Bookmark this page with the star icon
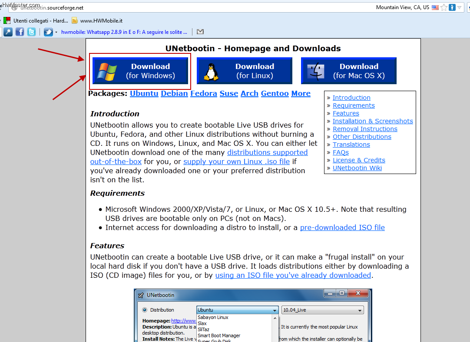Viewport: 470px width, 342px height. pos(444,7)
